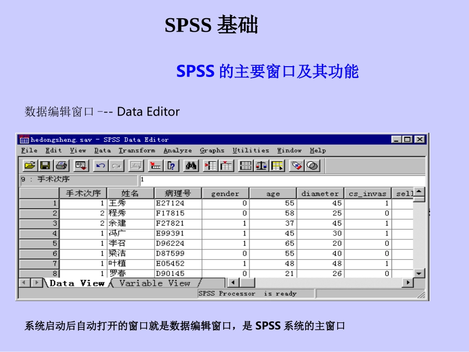Click the Go to Case icon
The height and width of the screenshot is (352, 469).
155,165
